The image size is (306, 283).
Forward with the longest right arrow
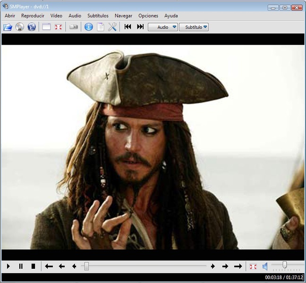coord(238,266)
